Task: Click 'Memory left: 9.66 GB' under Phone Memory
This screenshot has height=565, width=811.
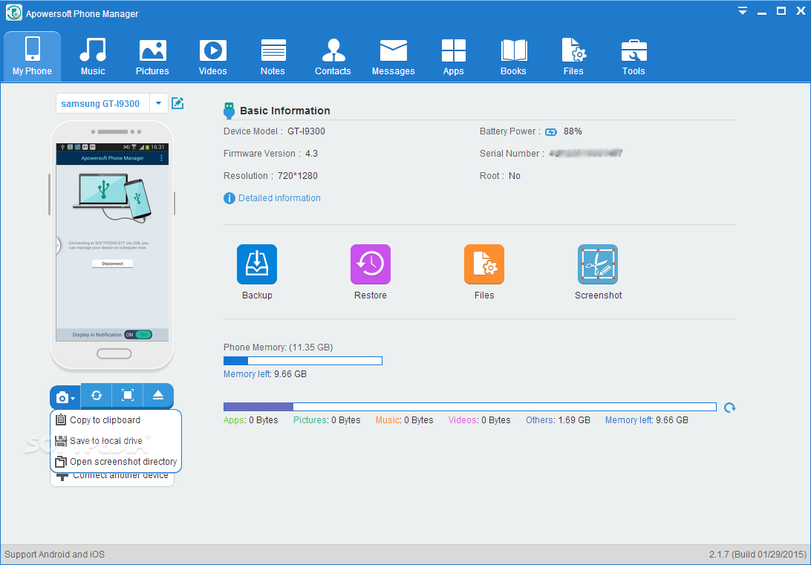Action: tap(265, 373)
